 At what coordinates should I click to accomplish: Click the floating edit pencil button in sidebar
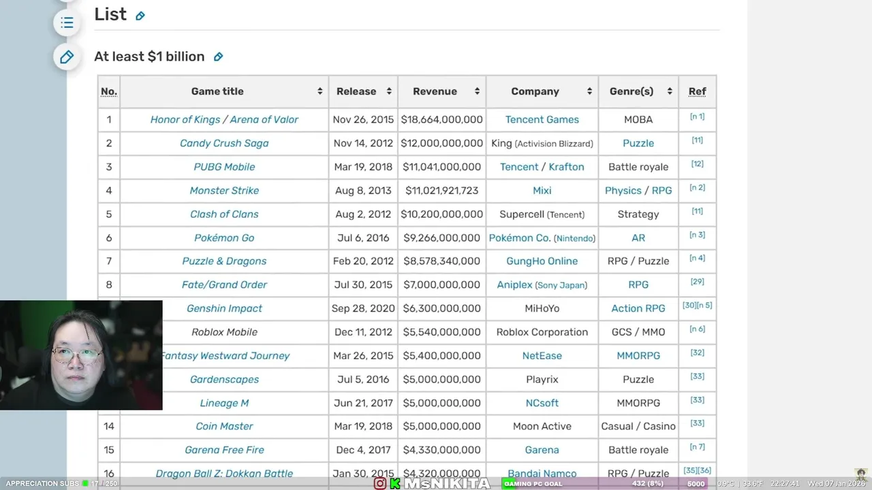67,57
